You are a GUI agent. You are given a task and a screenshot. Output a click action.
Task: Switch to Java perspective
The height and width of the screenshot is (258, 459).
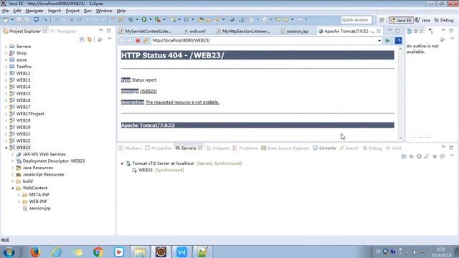422,20
